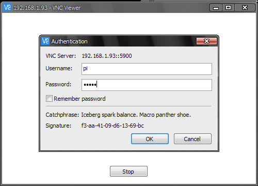Confirm login with the OK button
The width and height of the screenshot is (258, 186).
(x=150, y=139)
